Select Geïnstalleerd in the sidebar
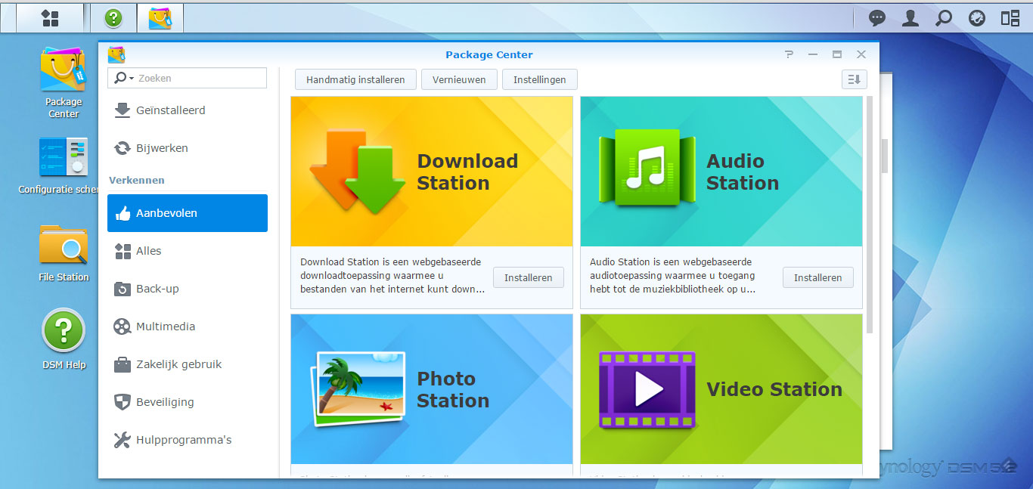Viewport: 1033px width, 489px height. [x=188, y=110]
